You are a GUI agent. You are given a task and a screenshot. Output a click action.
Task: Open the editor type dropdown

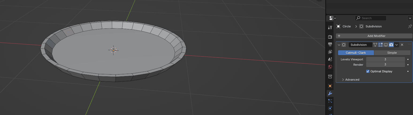(x=332, y=18)
